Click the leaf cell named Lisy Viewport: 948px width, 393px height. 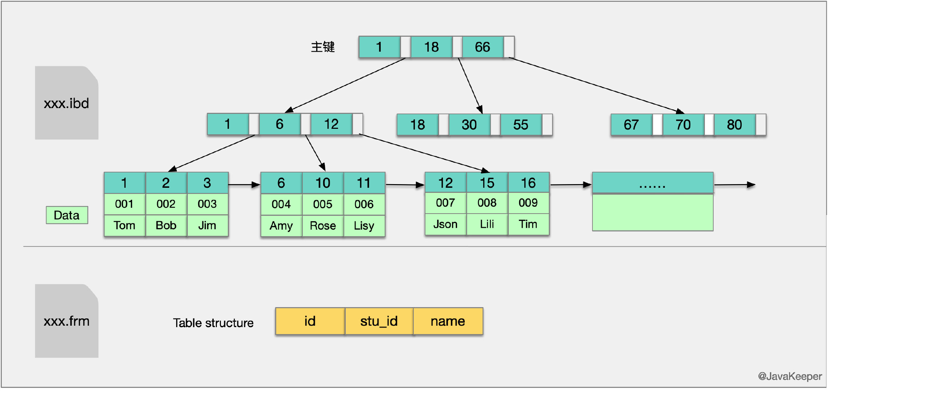point(364,225)
